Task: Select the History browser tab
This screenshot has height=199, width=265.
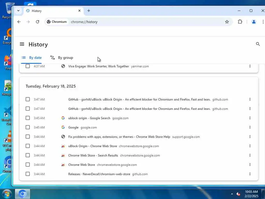Action: pyautogui.click(x=53, y=11)
